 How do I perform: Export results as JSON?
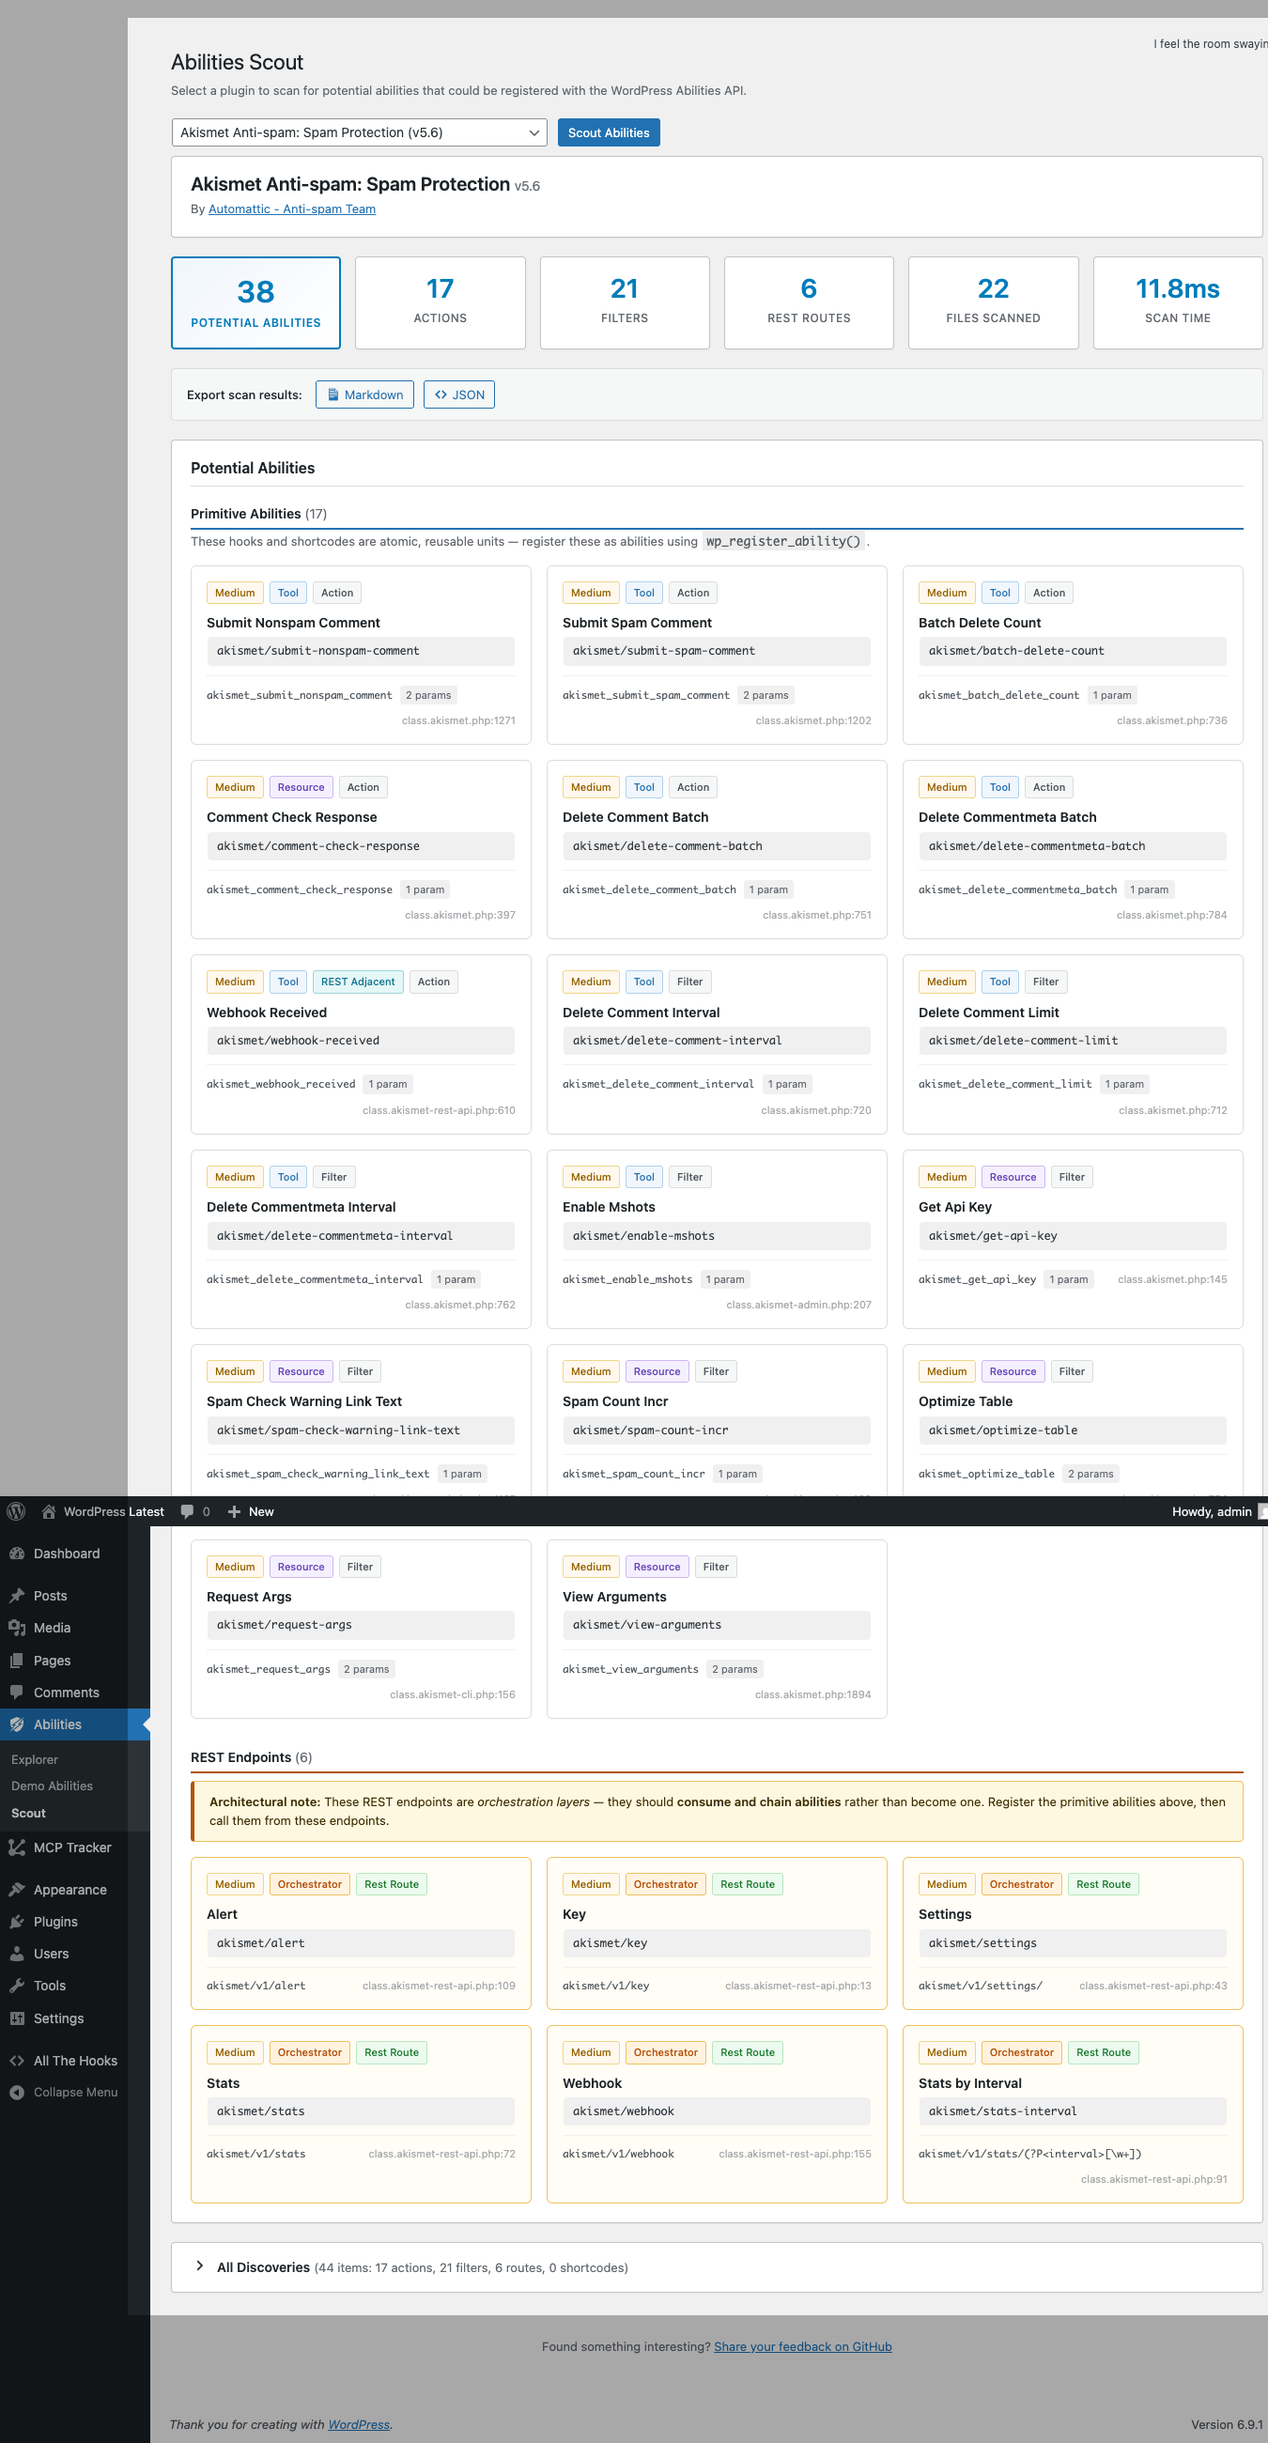pyautogui.click(x=459, y=394)
